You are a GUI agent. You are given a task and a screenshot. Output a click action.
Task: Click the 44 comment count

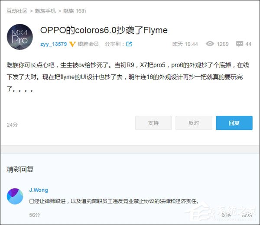point(248,44)
